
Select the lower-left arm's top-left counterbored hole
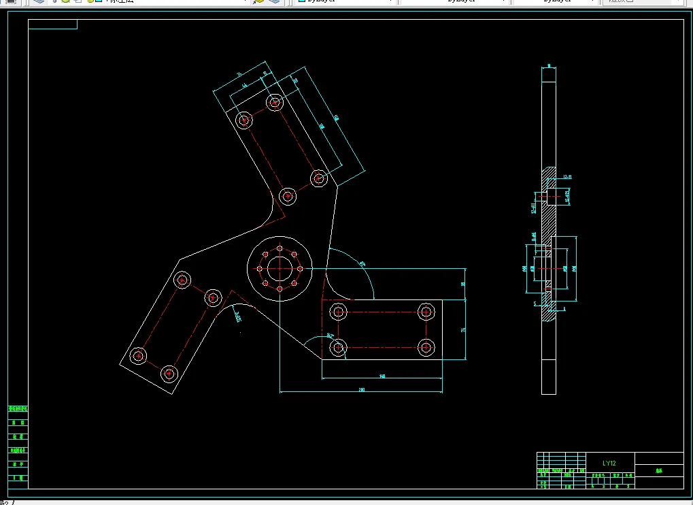(182, 280)
